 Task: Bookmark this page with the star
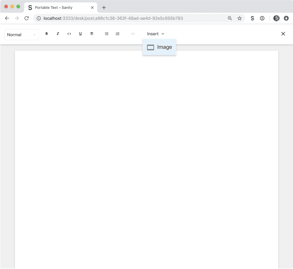[240, 18]
